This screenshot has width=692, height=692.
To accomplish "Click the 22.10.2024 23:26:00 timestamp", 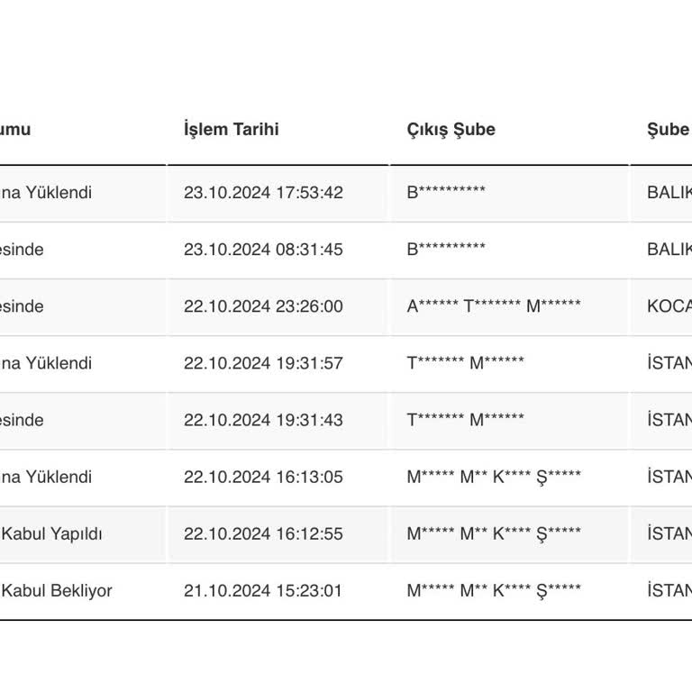I will [263, 306].
